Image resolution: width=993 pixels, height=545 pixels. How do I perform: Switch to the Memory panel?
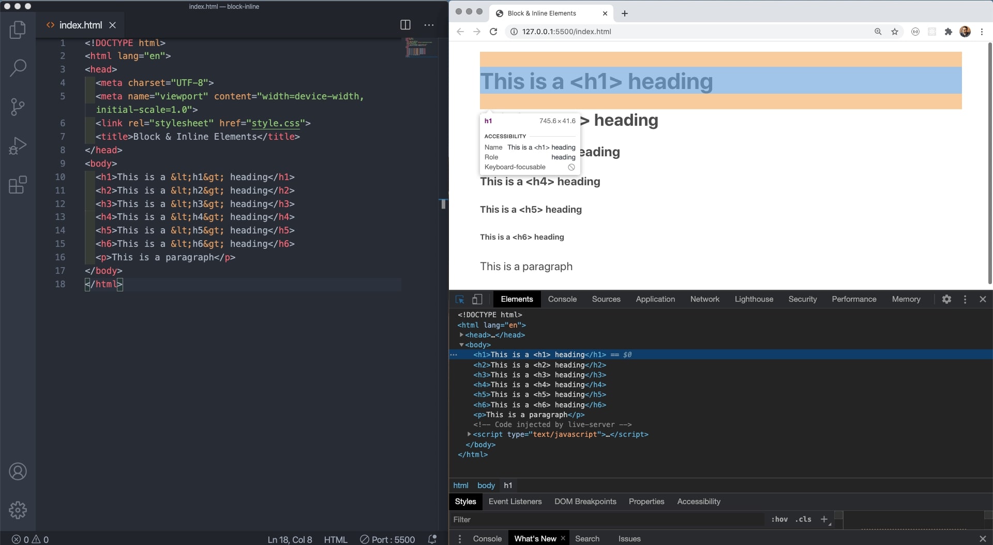click(x=906, y=299)
